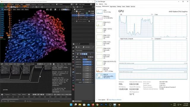Collapse the scene collection in outliner
190x107 pixels.
coord(75,11)
